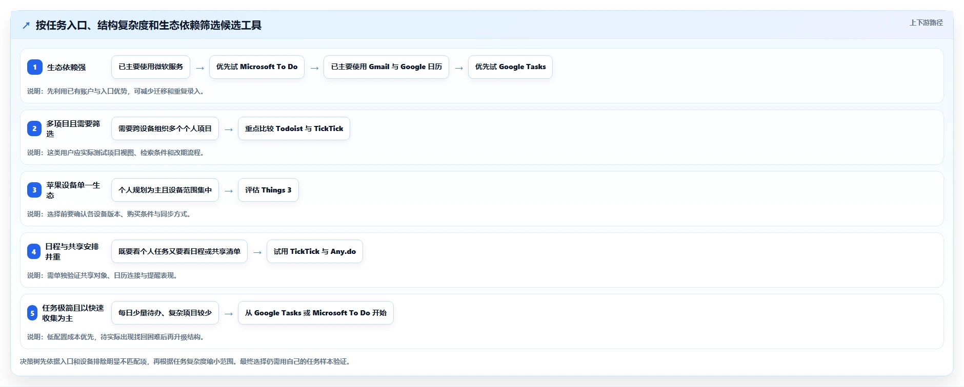
Task: Click the diagonal arrow icon beside the title
Action: click(x=26, y=25)
